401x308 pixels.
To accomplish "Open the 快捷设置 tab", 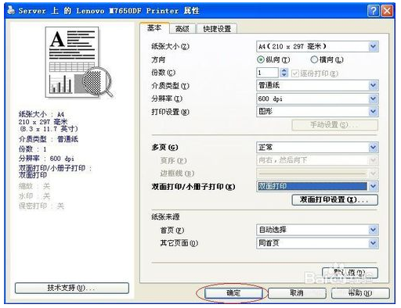I will click(x=217, y=29).
